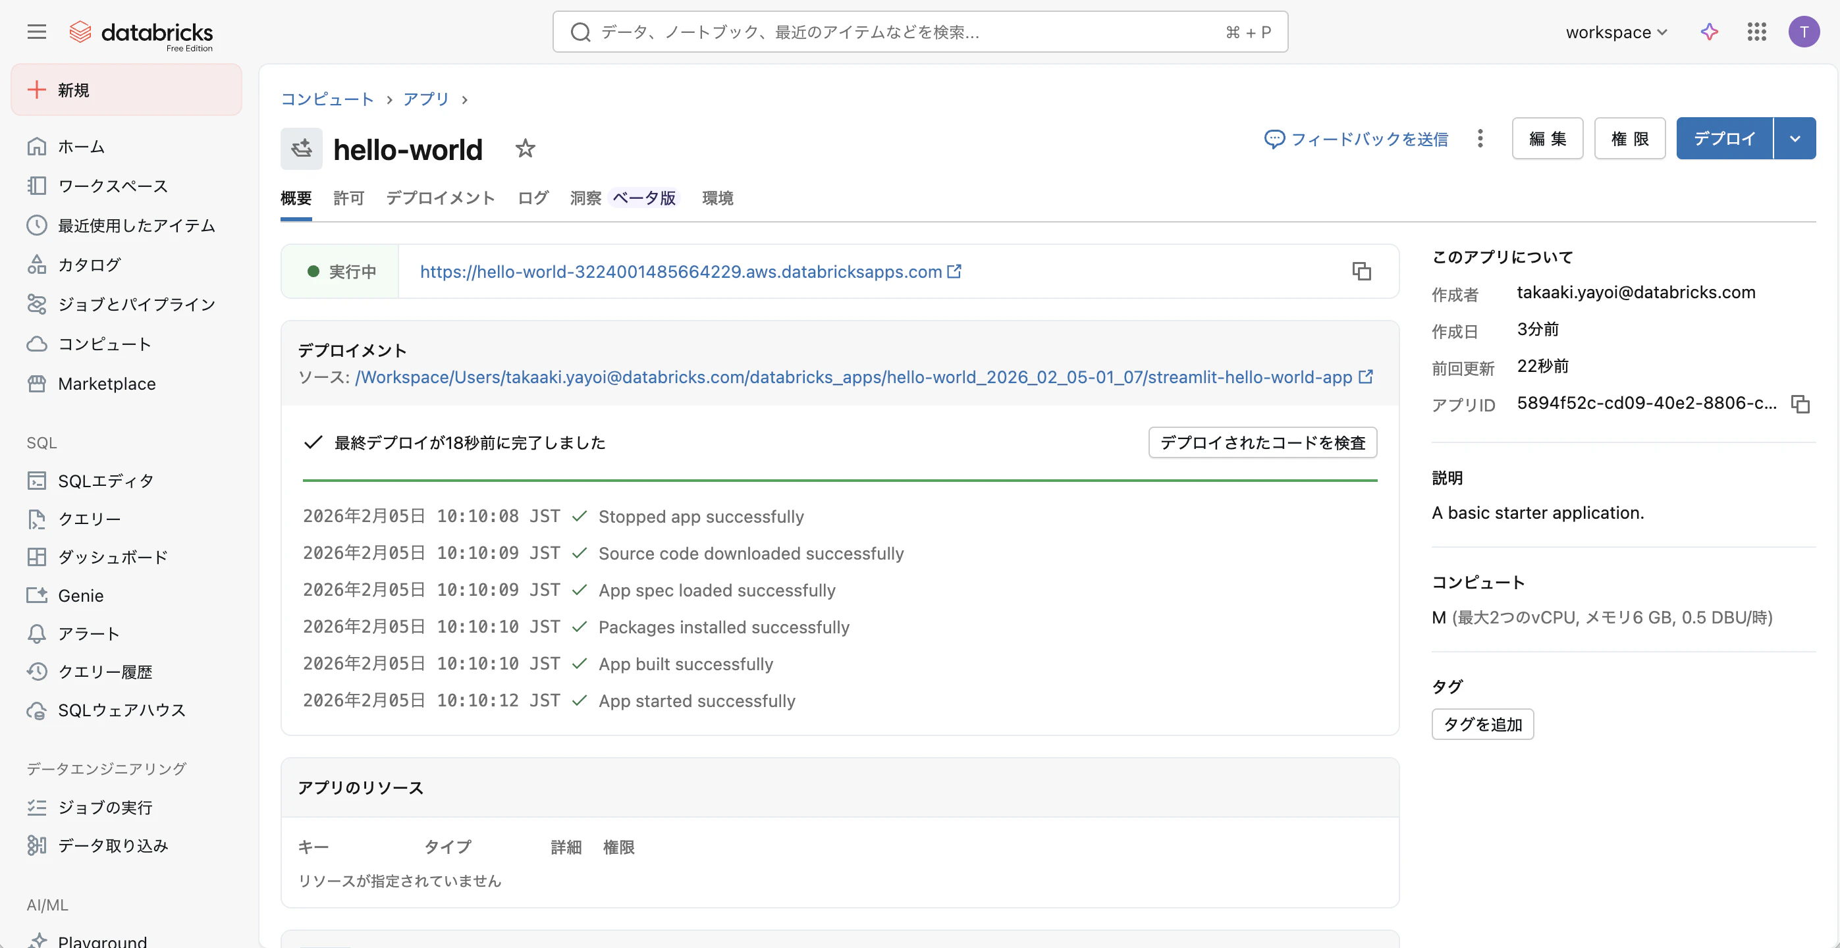The width and height of the screenshot is (1840, 948).
Task: Open the hello-world app URL
Action: tap(681, 271)
